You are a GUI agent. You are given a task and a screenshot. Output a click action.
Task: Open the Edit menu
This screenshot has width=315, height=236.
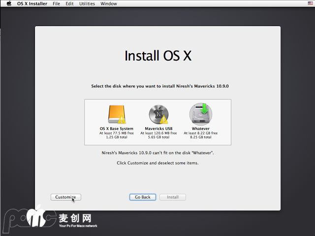69,3
